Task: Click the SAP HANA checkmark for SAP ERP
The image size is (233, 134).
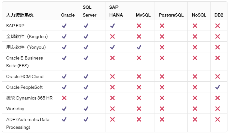Action: pos(112,26)
